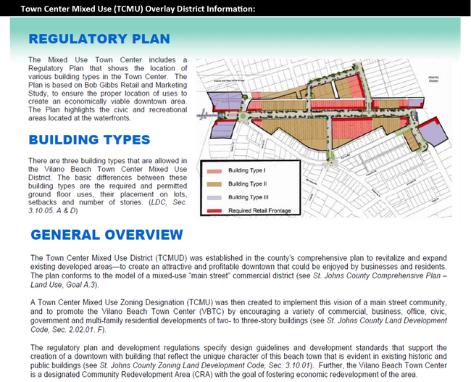Click the large red retail block in map center
The image size is (471, 382).
click(351, 130)
